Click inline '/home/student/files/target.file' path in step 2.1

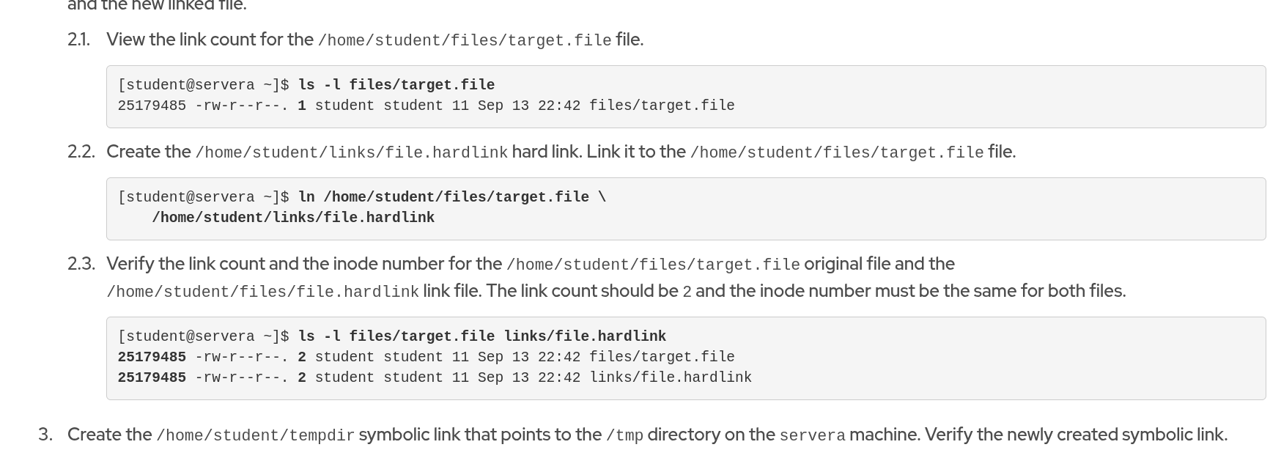464,40
